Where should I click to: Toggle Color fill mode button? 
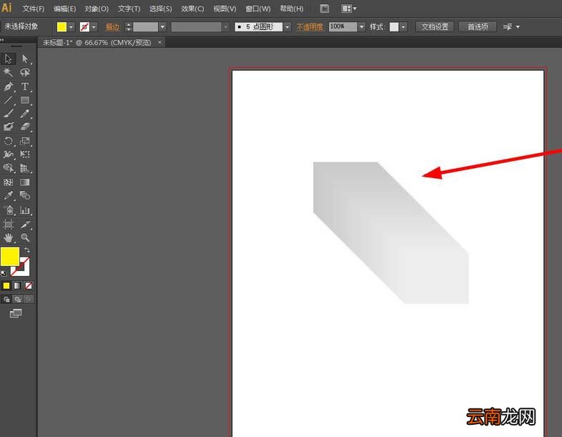(x=6, y=285)
